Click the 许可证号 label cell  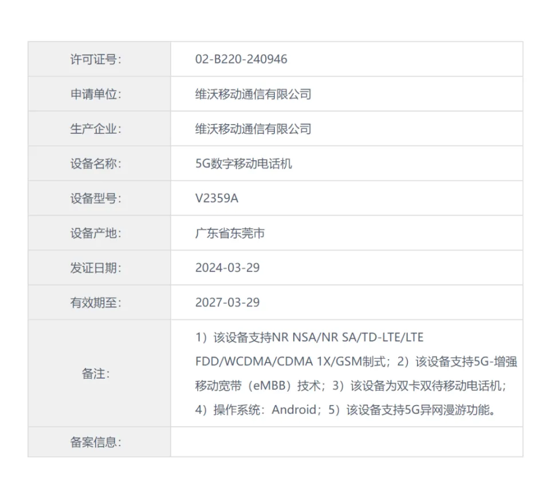(x=96, y=59)
